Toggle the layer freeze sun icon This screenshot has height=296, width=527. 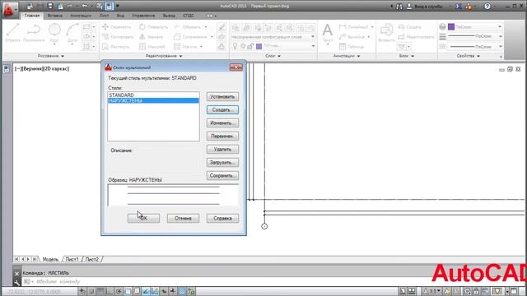[243, 46]
